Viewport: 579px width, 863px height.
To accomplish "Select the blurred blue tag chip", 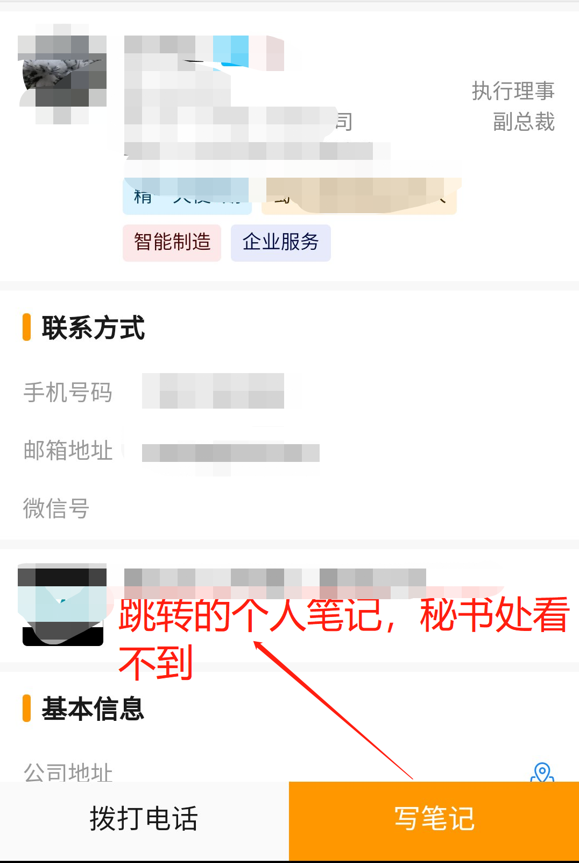I will point(187,197).
